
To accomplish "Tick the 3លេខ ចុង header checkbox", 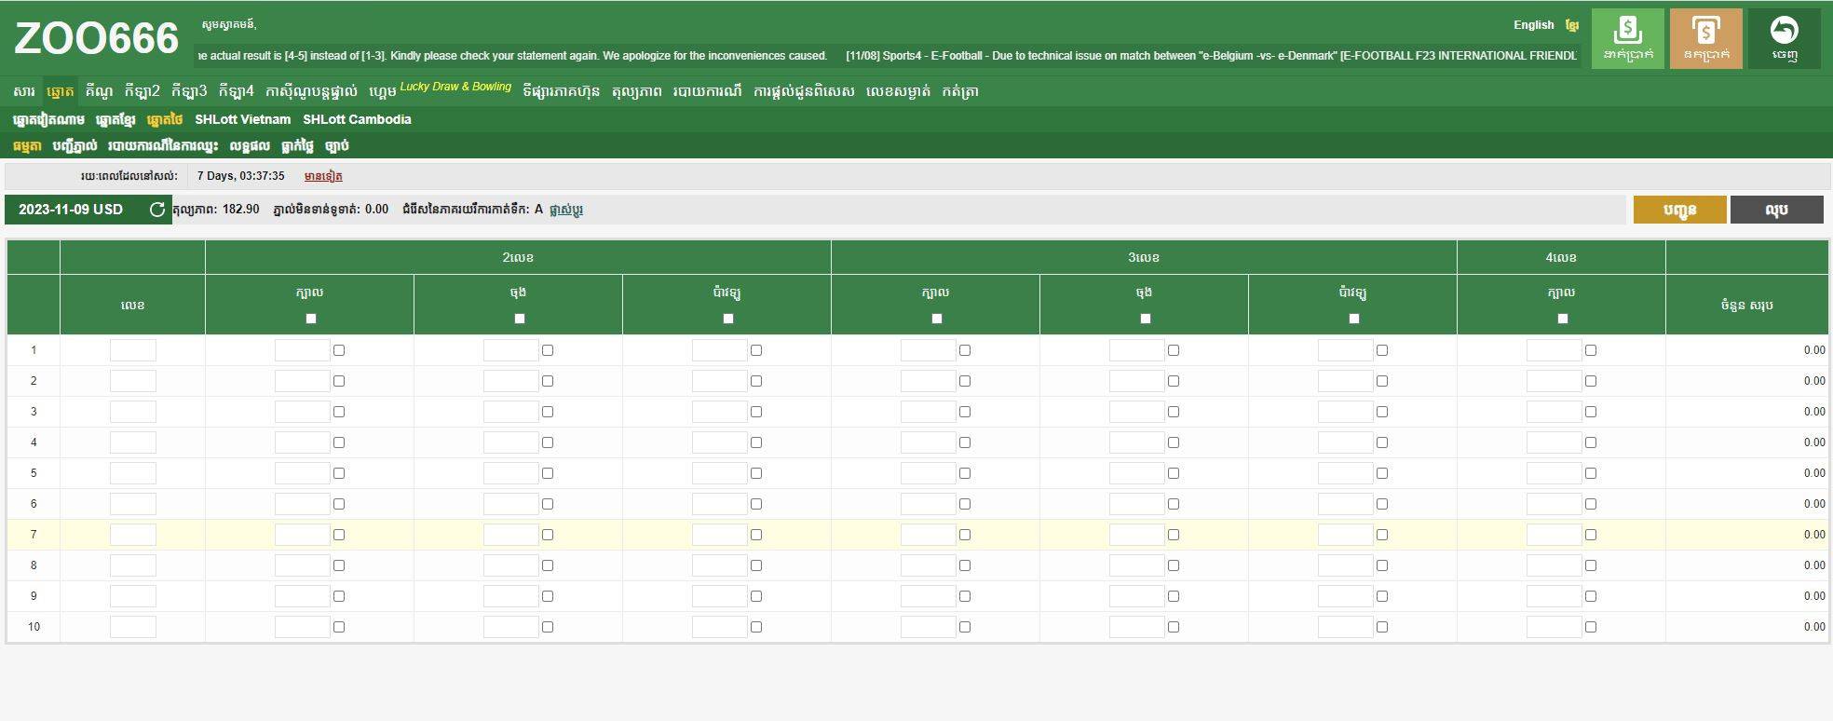I will [x=1146, y=319].
